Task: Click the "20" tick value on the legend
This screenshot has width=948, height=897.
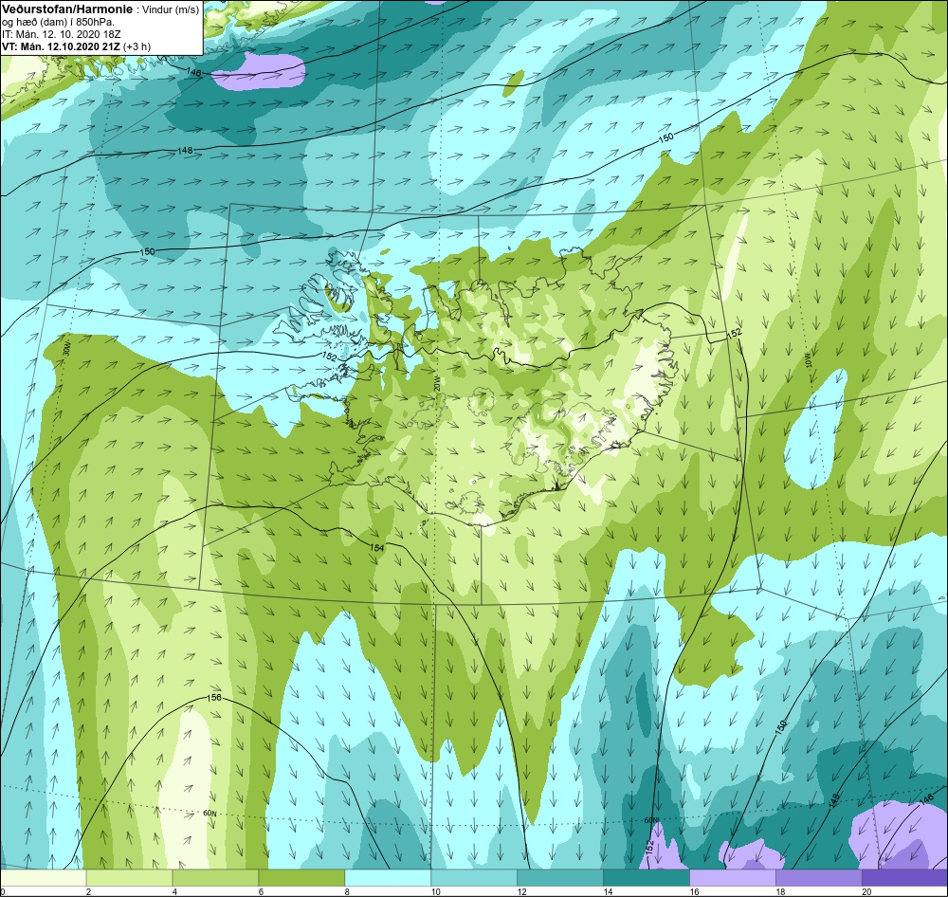Action: click(866, 891)
